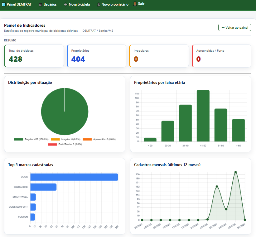Screen dimensions: 256x237
Task: Click the Distribuição por situação title
Action: [30, 83]
